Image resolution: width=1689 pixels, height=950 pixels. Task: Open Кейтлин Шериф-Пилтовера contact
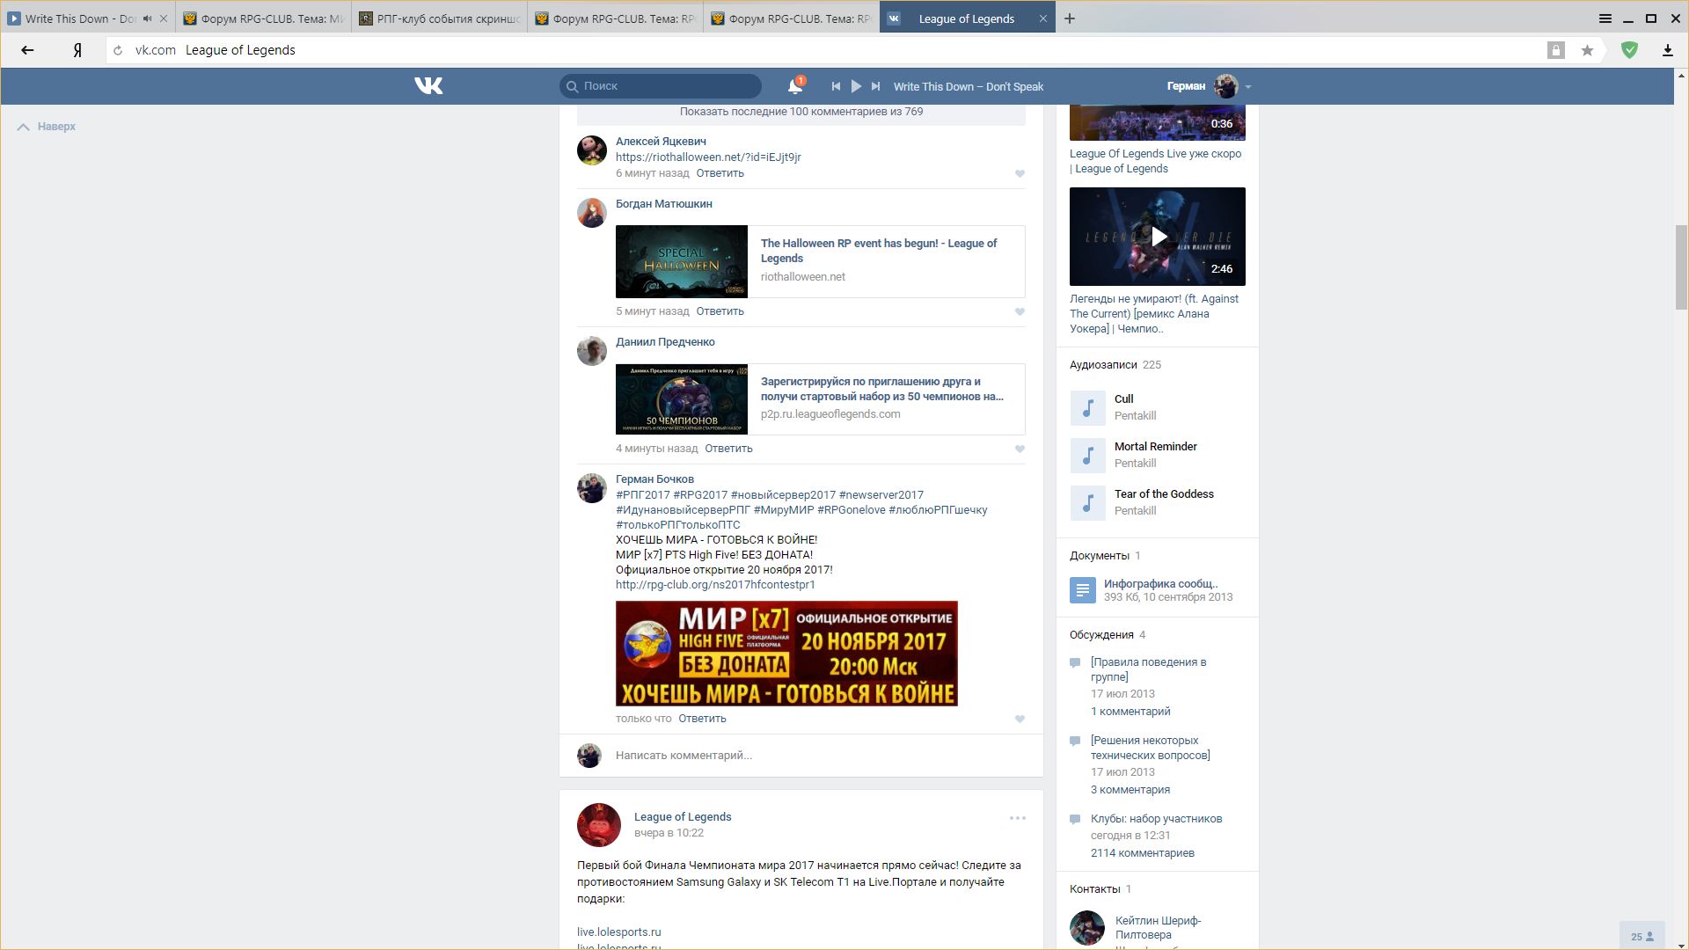coord(1158,928)
